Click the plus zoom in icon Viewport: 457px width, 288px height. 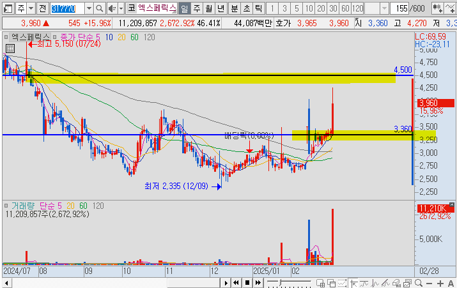[440, 283]
